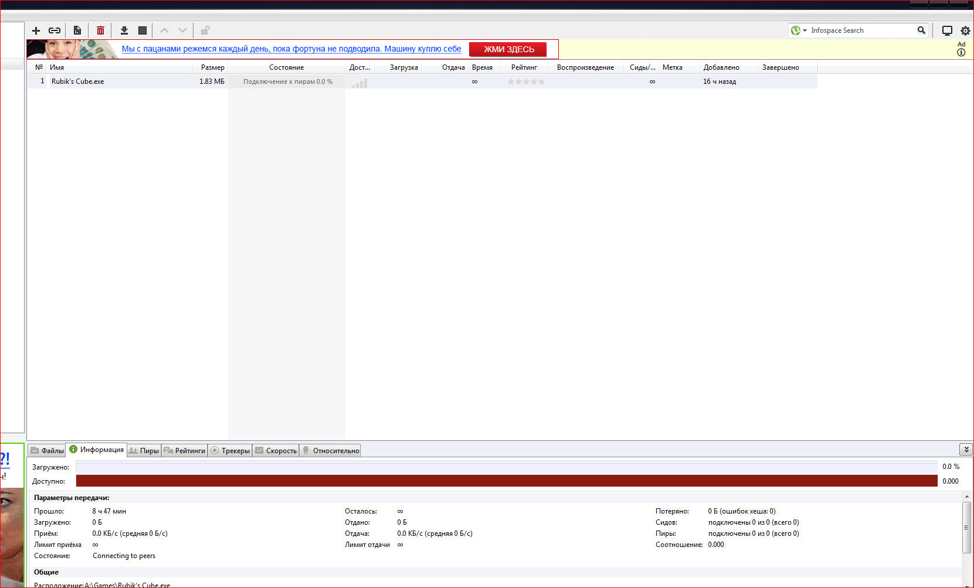Image resolution: width=974 pixels, height=588 pixels.
Task: Click Add Torrent from URL link icon
Action: point(55,30)
